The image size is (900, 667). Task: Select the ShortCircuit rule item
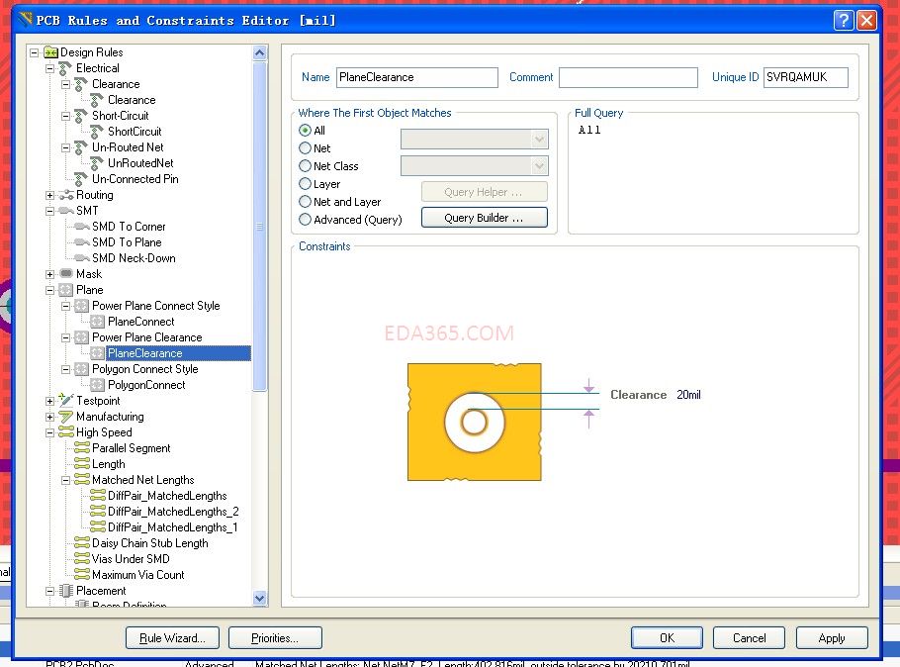[135, 132]
